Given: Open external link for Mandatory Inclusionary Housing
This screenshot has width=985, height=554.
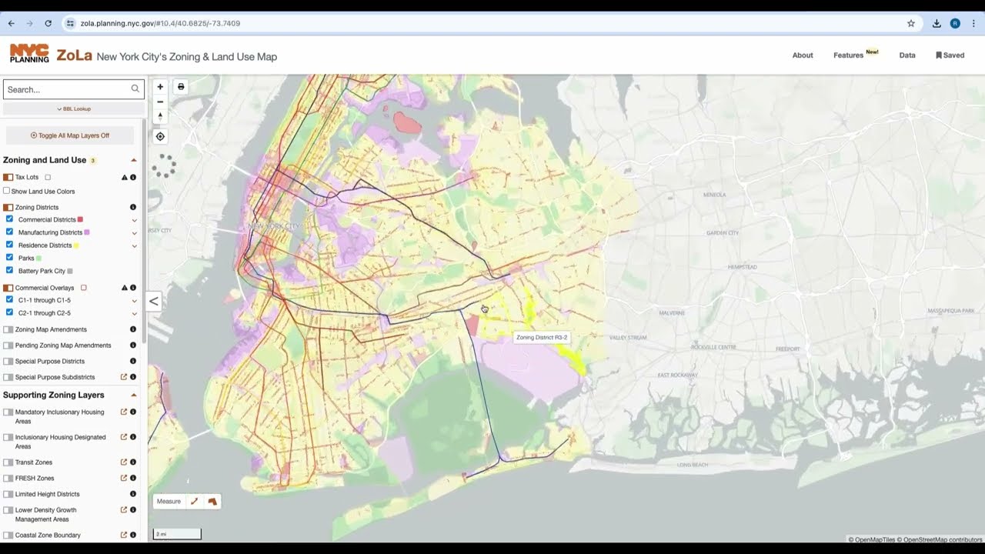Looking at the screenshot, I should pyautogui.click(x=124, y=412).
